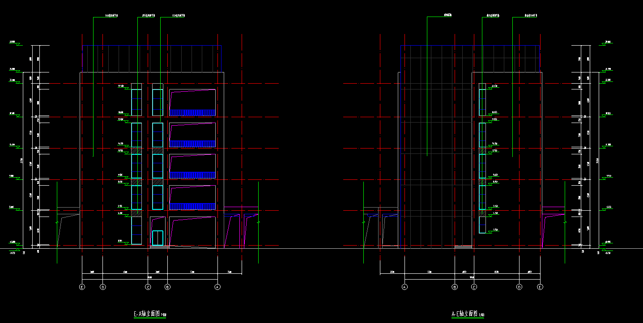643x323 pixels.
Task: Select the hatched spandrel below the A-E elevation's lowest 5.xxx marker
Action: coord(482,213)
